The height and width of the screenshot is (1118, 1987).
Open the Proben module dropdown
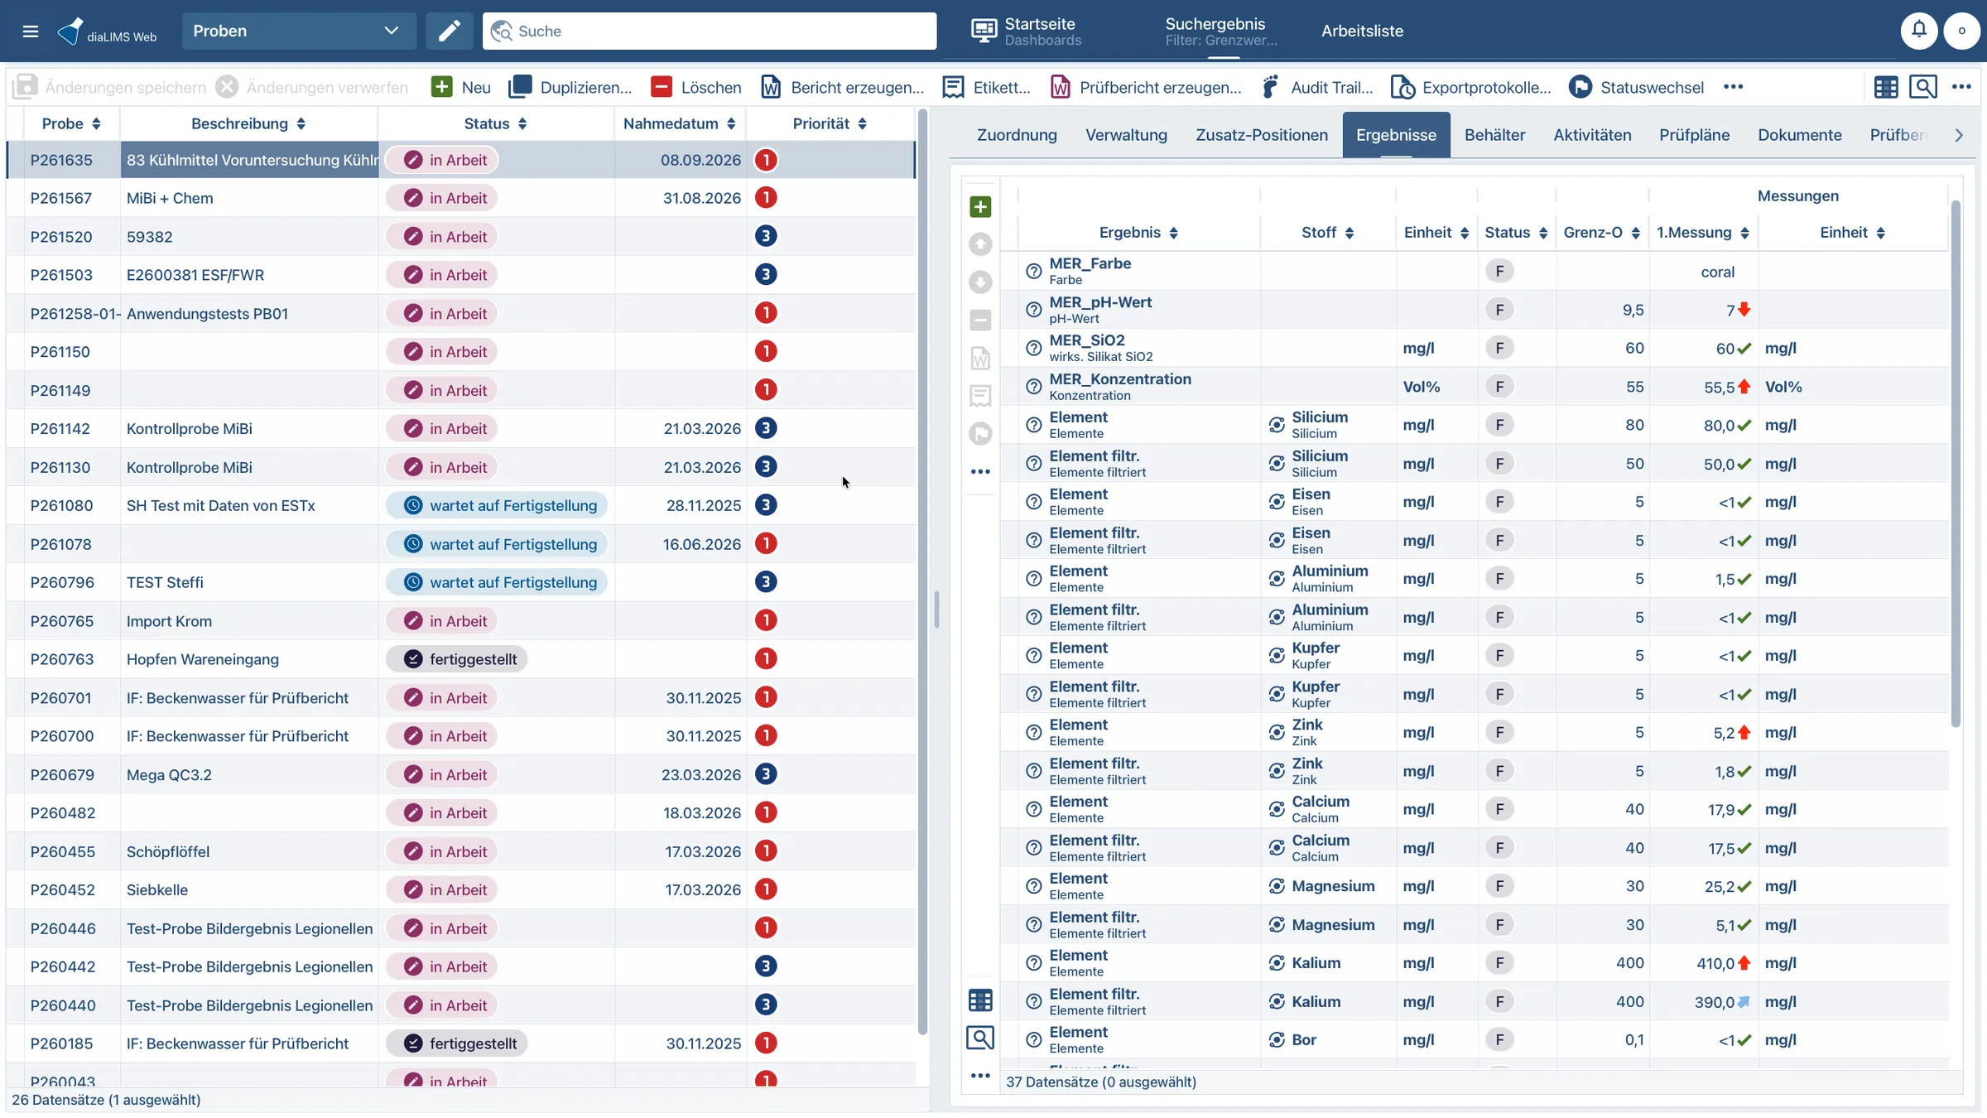tap(299, 31)
